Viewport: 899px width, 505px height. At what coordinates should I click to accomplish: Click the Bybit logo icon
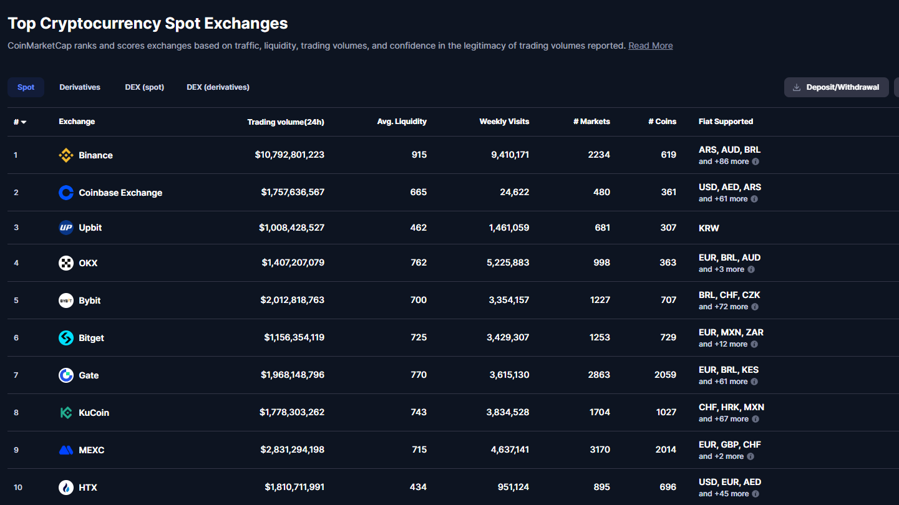[x=66, y=301]
